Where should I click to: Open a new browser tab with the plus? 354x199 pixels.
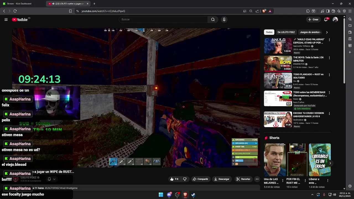[x=94, y=4]
